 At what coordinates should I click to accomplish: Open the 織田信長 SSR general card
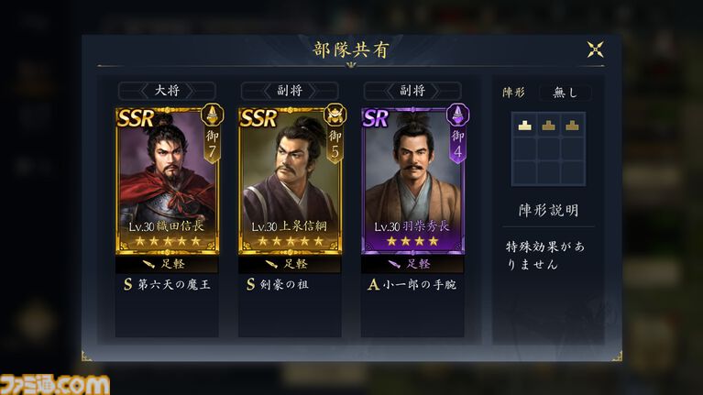tap(167, 181)
